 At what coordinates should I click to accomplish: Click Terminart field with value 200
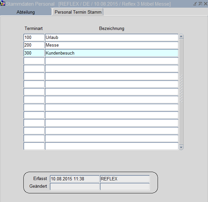point(34,45)
